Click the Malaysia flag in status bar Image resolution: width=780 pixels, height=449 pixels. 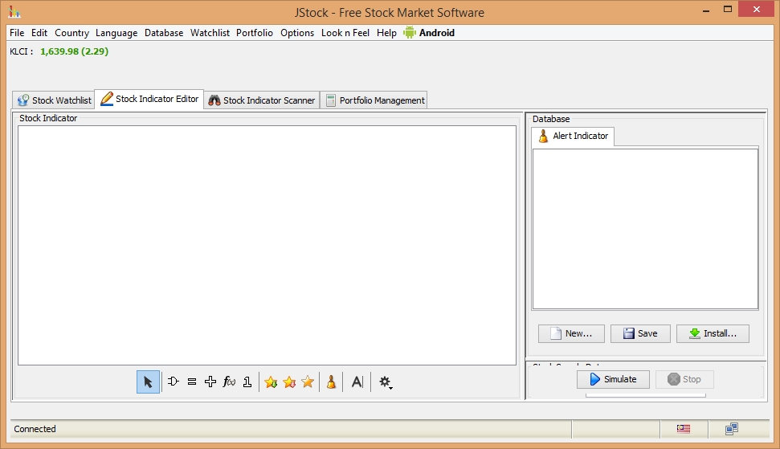point(684,429)
